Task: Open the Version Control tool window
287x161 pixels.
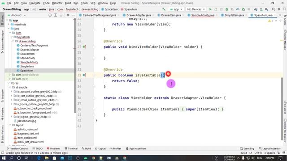Action: pyautogui.click(x=17, y=148)
